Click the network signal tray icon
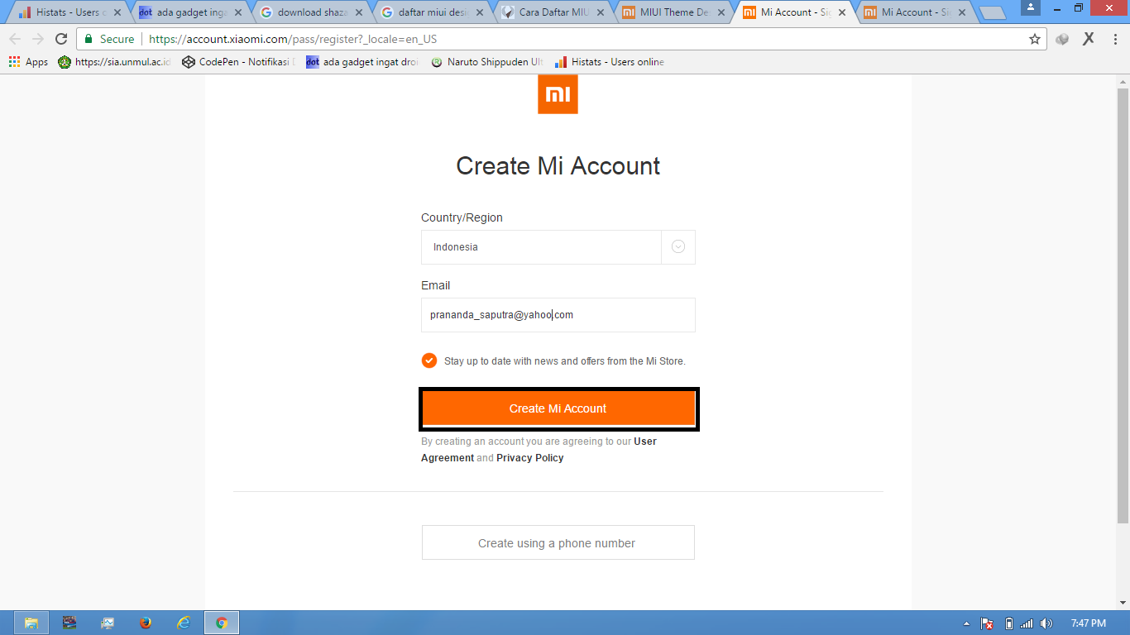Image resolution: width=1130 pixels, height=635 pixels. click(x=1027, y=623)
